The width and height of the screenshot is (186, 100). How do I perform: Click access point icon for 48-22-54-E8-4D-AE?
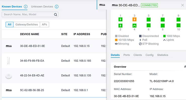pyautogui.click(x=9, y=75)
